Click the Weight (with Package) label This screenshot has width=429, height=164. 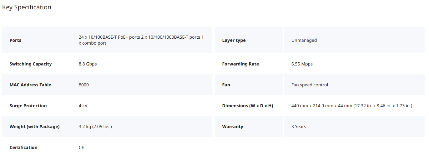[x=34, y=127]
